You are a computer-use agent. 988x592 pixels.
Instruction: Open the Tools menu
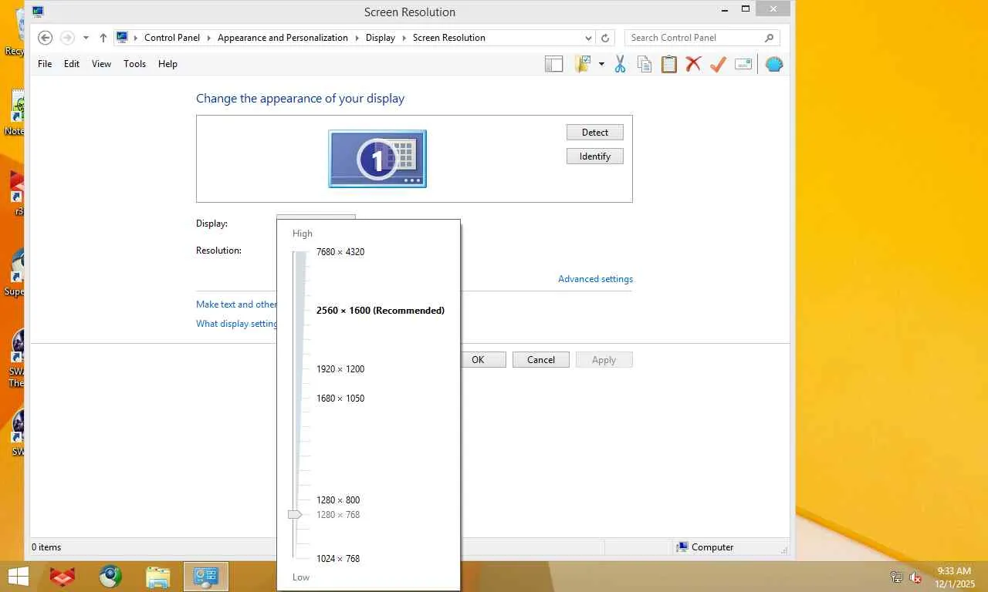[x=134, y=64]
